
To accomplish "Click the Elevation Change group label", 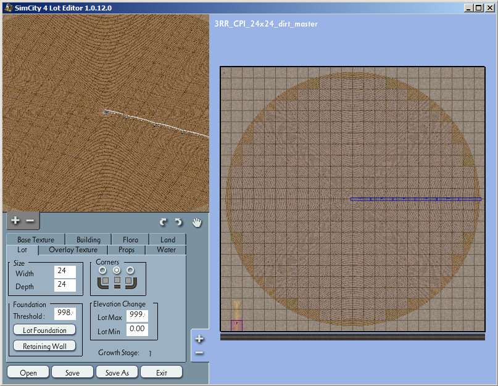I will click(120, 304).
